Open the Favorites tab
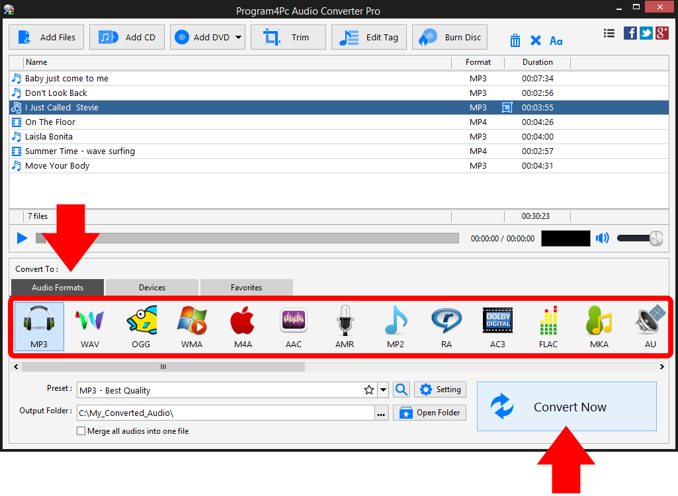 click(x=246, y=287)
